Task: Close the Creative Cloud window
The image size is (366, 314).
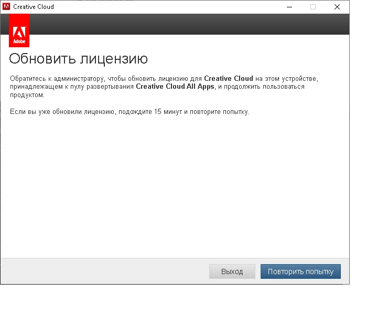Action: [337, 7]
